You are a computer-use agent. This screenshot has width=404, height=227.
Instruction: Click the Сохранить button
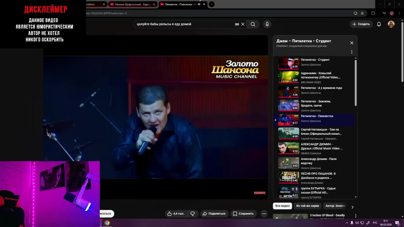pyautogui.click(x=243, y=214)
